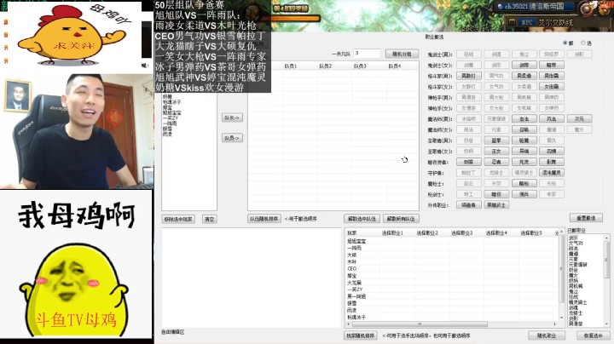Viewport: 614px width, 344px height.
Task: Click the 随机分组 random grouping button
Action: [x=402, y=54]
